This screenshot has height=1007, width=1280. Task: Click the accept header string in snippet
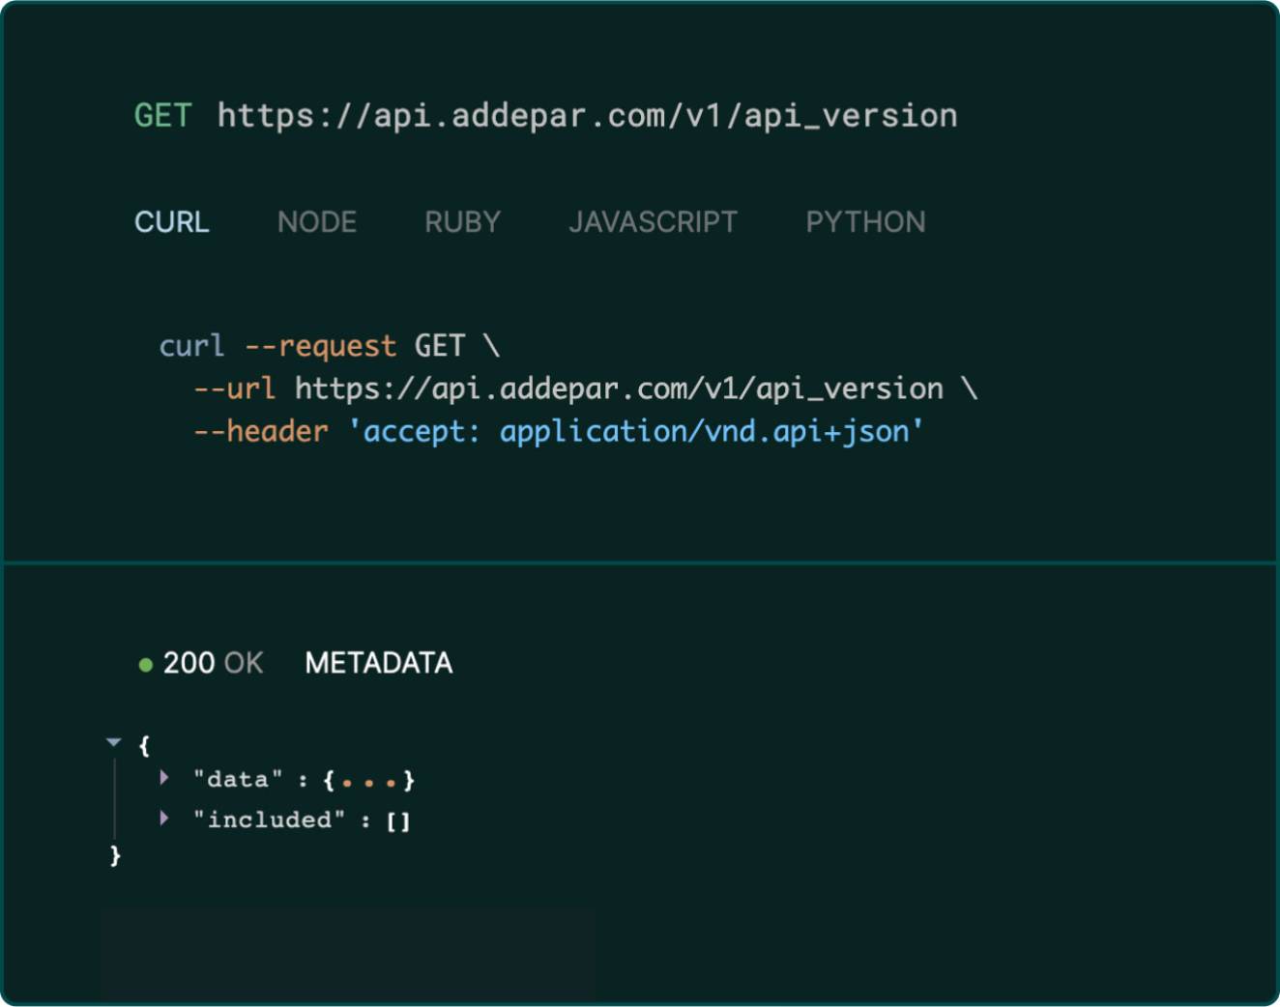click(x=635, y=431)
